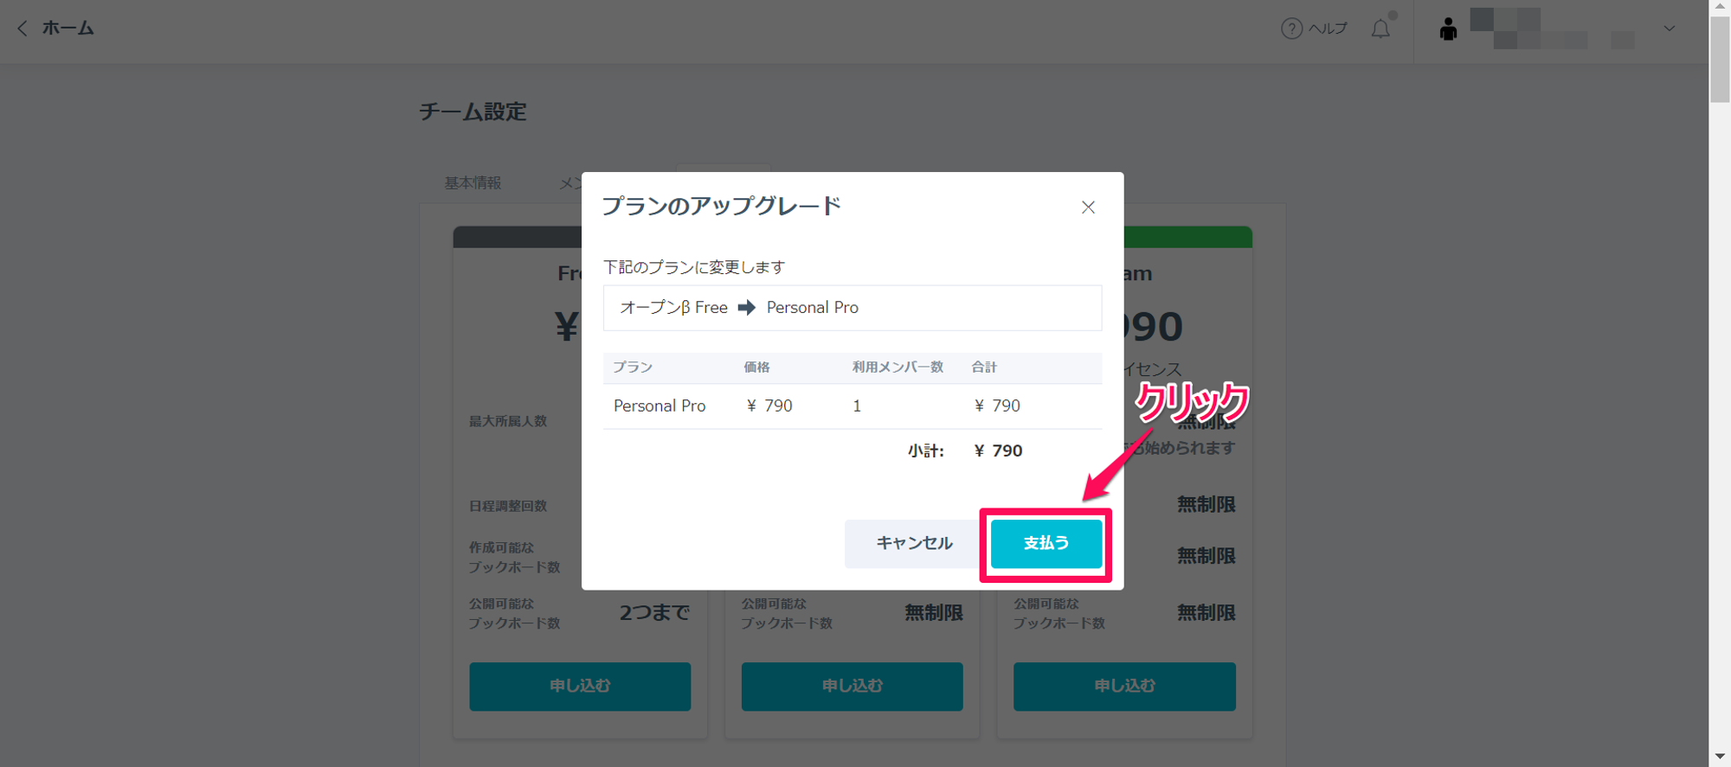Click the プラン column header
Screen dimensions: 1731x767
633,368
